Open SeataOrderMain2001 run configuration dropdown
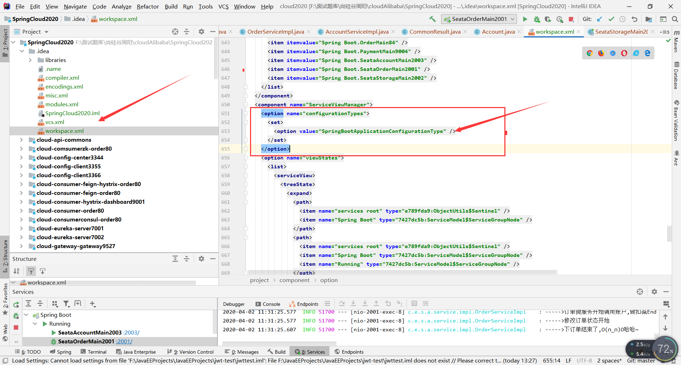Screen dimensions: 681x365 coord(479,19)
